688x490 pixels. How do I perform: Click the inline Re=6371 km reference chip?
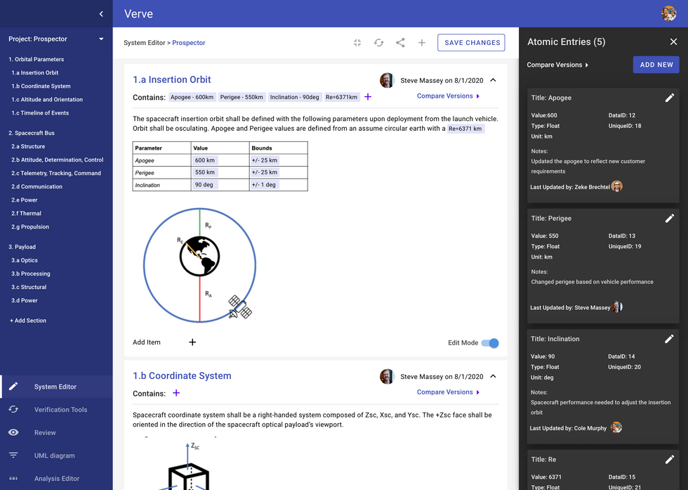(x=465, y=129)
